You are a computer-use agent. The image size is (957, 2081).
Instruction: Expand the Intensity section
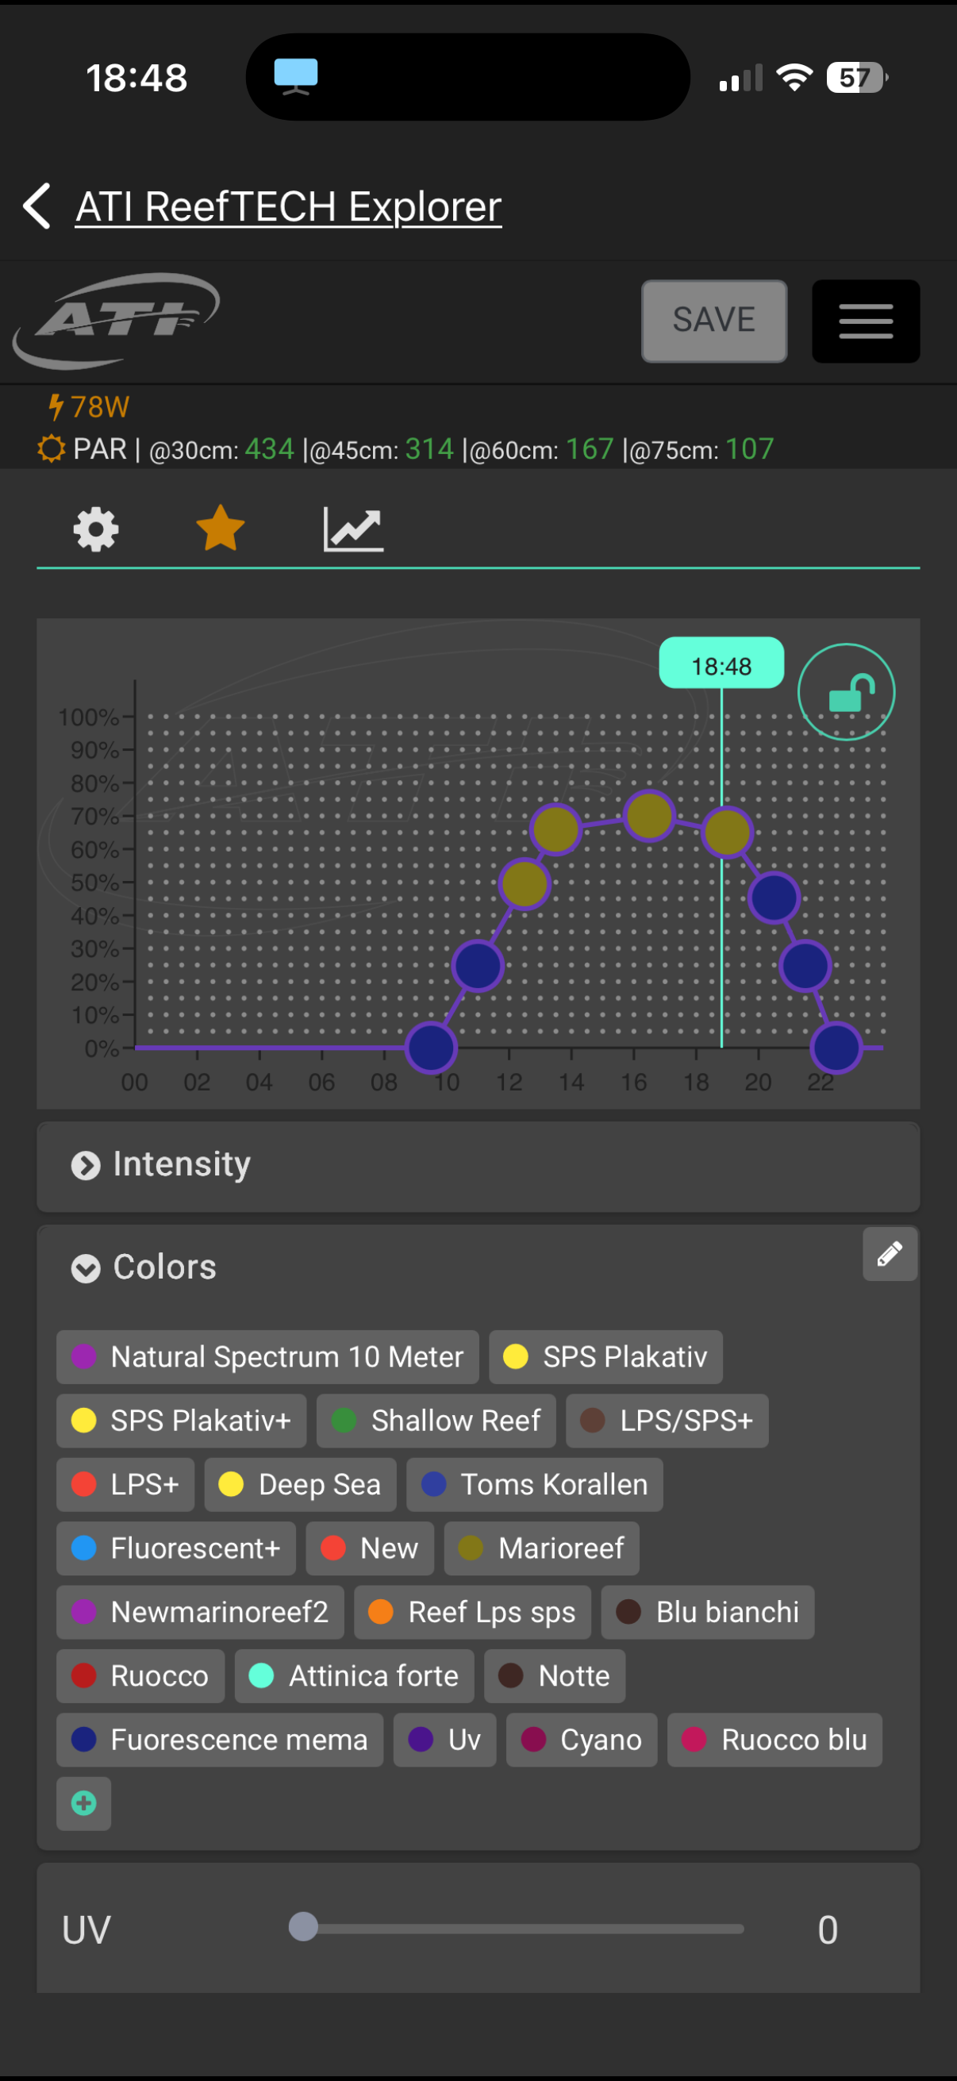coord(478,1166)
